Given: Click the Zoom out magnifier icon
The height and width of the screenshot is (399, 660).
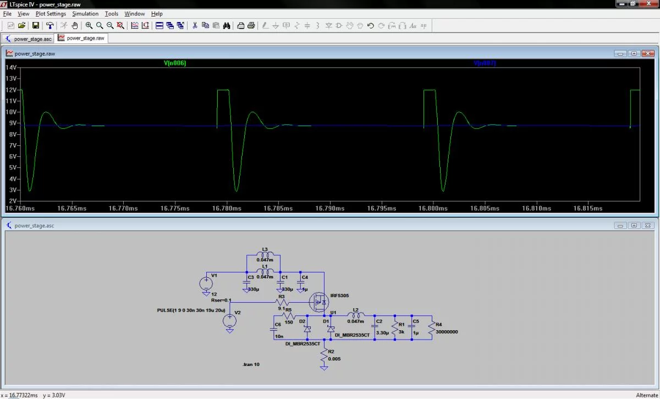Looking at the screenshot, I should click(110, 25).
